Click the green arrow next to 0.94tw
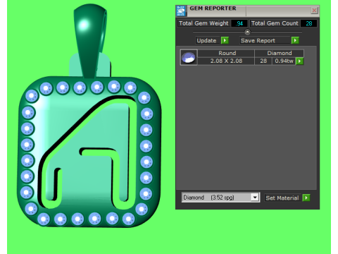Screen dimensions: 338x254 click(x=299, y=61)
